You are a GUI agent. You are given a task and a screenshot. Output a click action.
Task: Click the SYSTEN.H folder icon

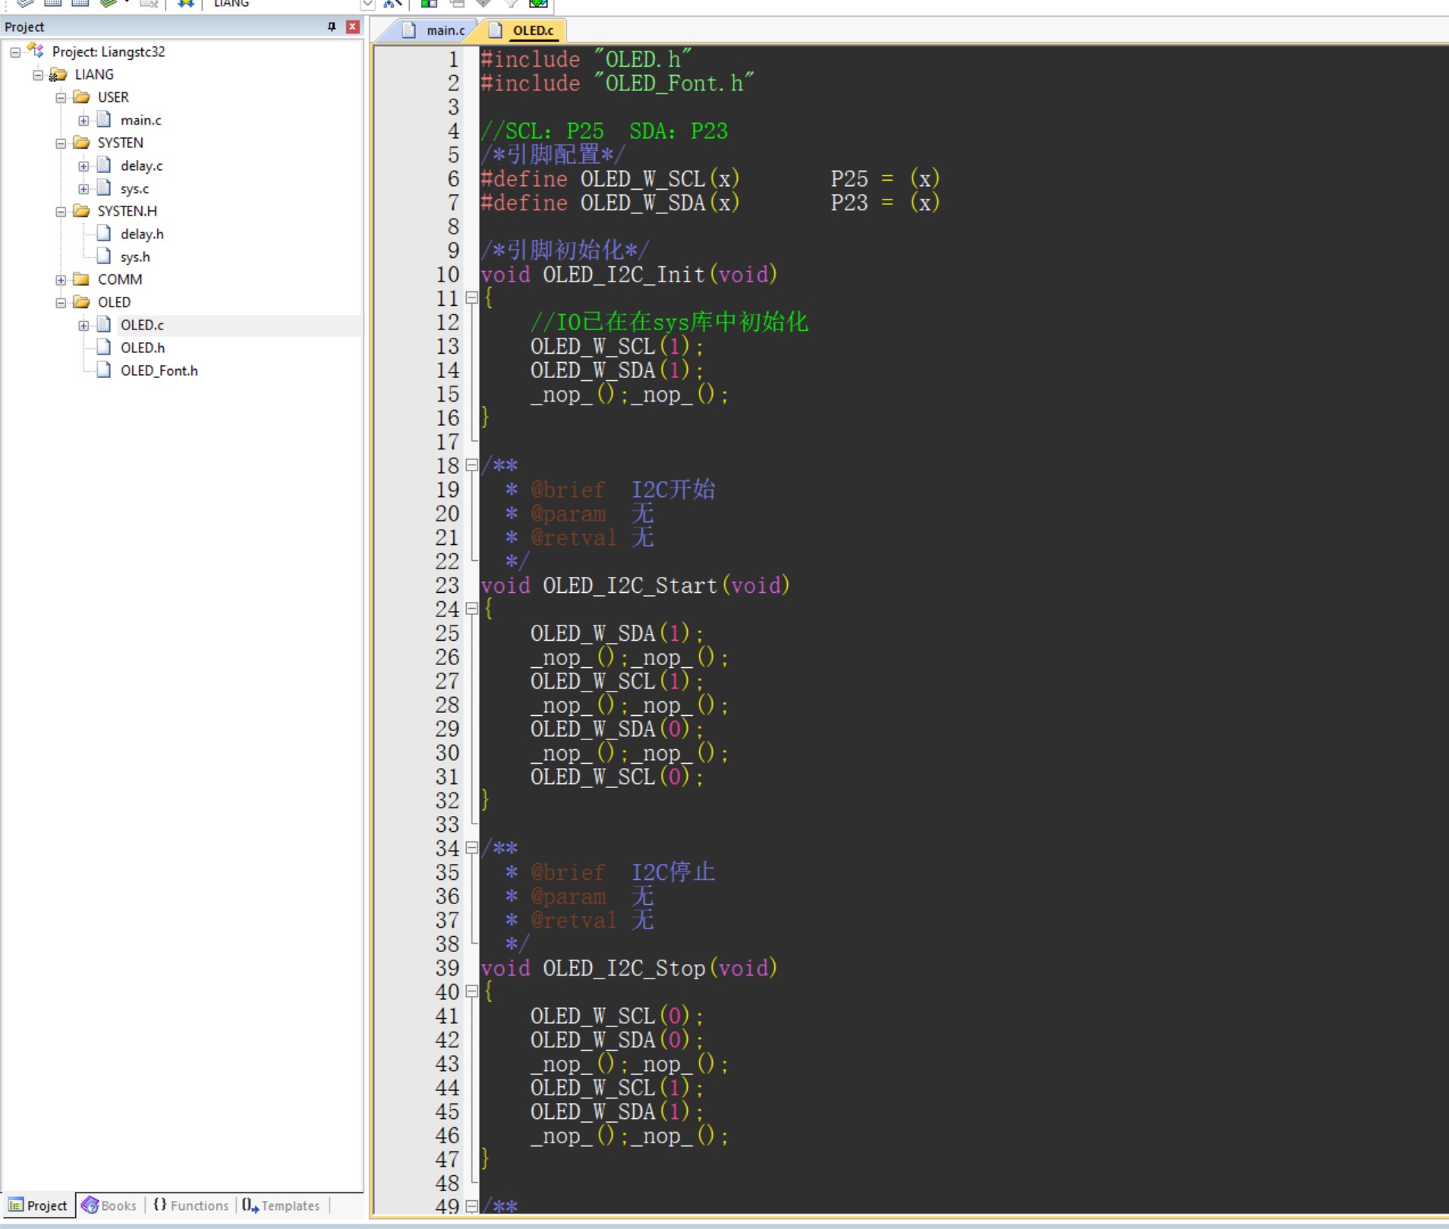(81, 211)
